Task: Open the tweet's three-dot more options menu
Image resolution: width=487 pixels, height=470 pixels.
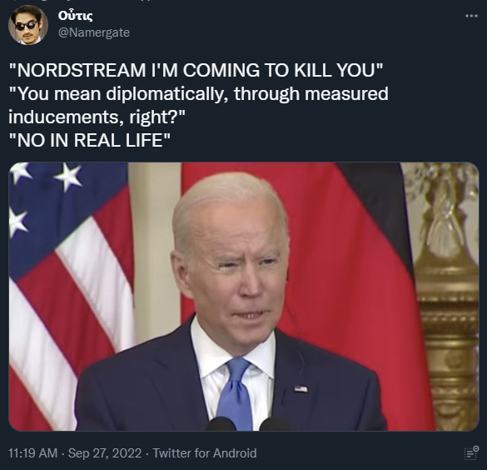Action: pyautogui.click(x=471, y=16)
